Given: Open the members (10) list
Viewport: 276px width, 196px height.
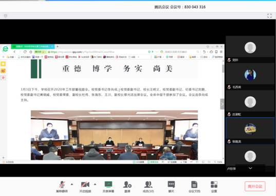Looking at the screenshot, I should pyautogui.click(x=148, y=186).
